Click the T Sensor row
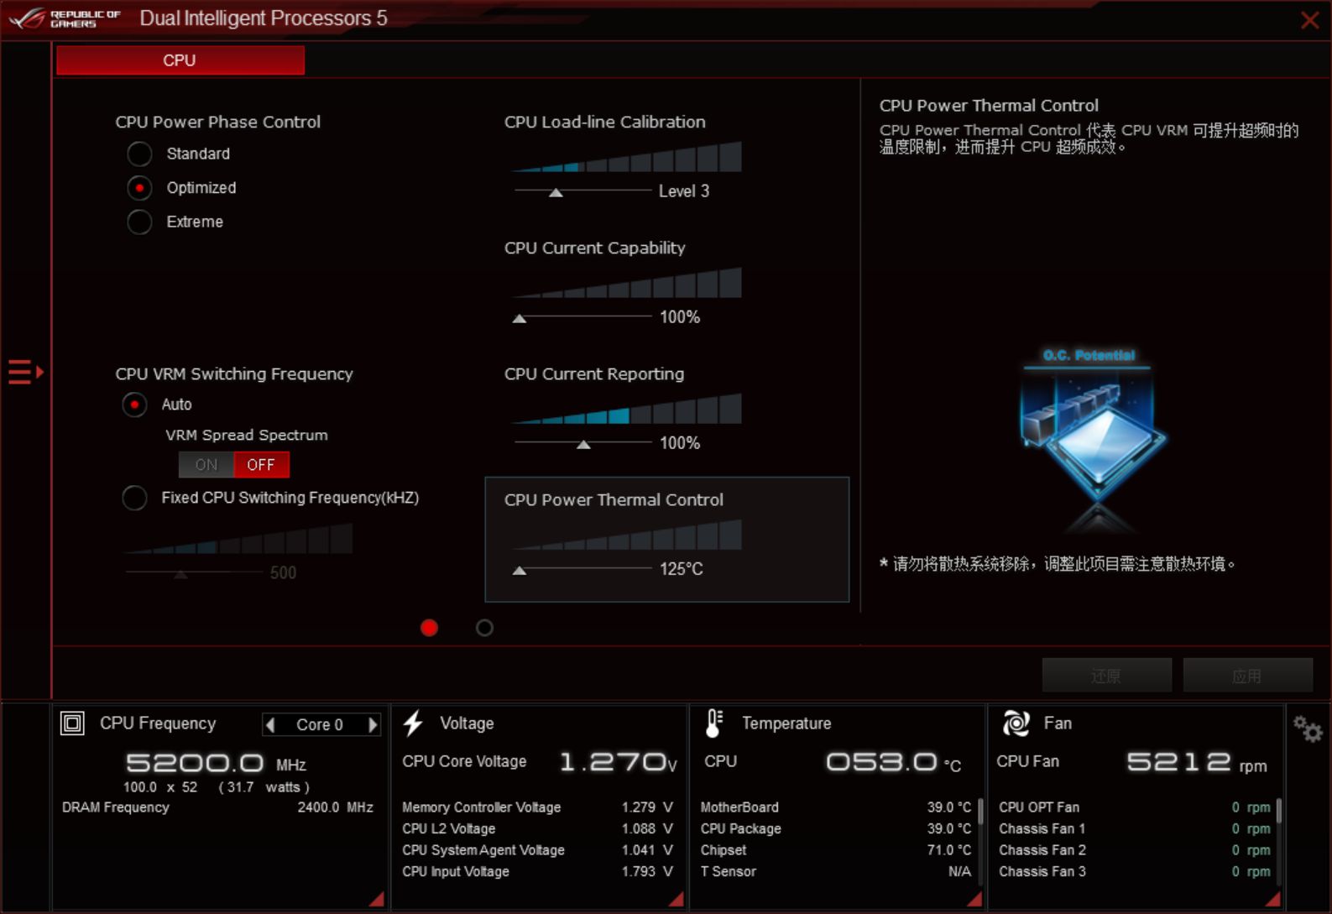Viewport: 1332px width, 914px height. point(836,872)
